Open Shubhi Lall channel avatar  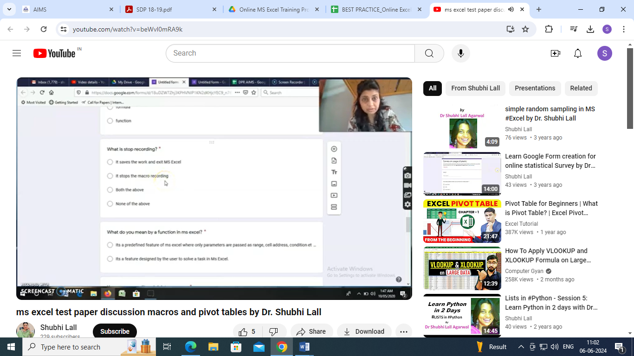pos(26,331)
